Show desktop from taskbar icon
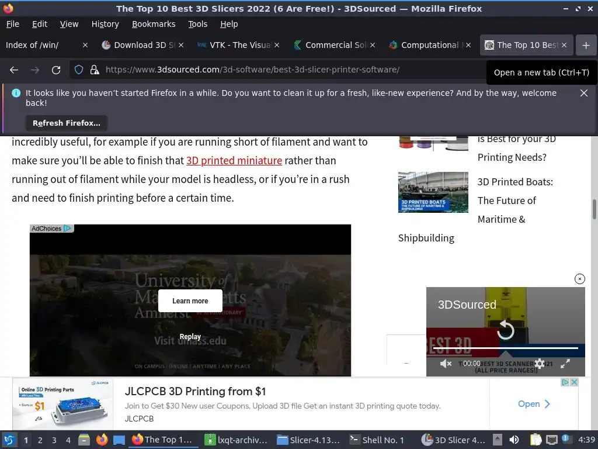Screen dimensions: 598x449 [119, 440]
